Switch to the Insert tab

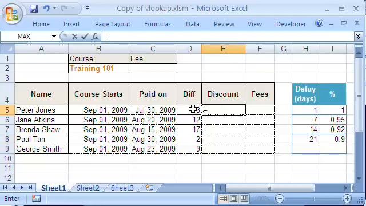point(71,24)
